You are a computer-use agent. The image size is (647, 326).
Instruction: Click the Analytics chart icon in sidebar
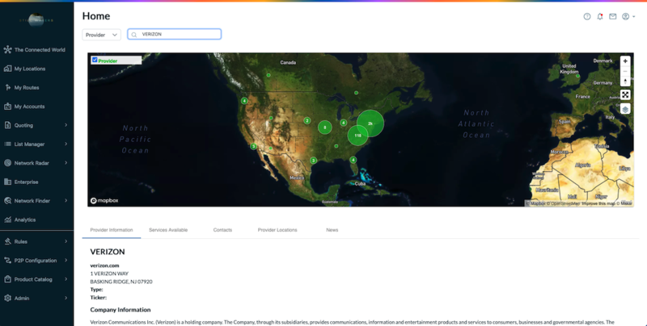(7, 219)
